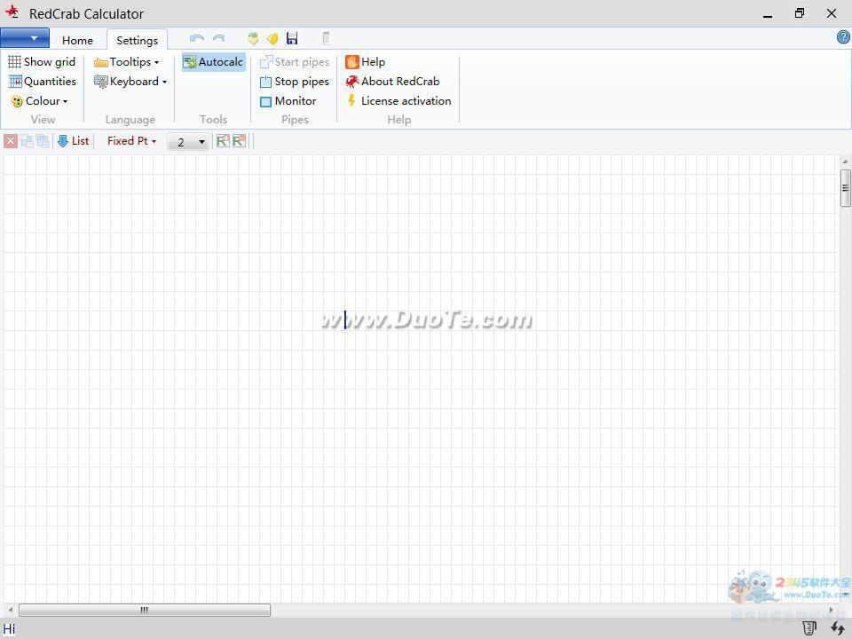Toggle Show grid in the View group
The width and height of the screenshot is (852, 639).
coord(42,62)
